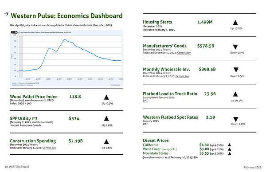Click the small up triangle for Mountain States diesel

point(230,154)
